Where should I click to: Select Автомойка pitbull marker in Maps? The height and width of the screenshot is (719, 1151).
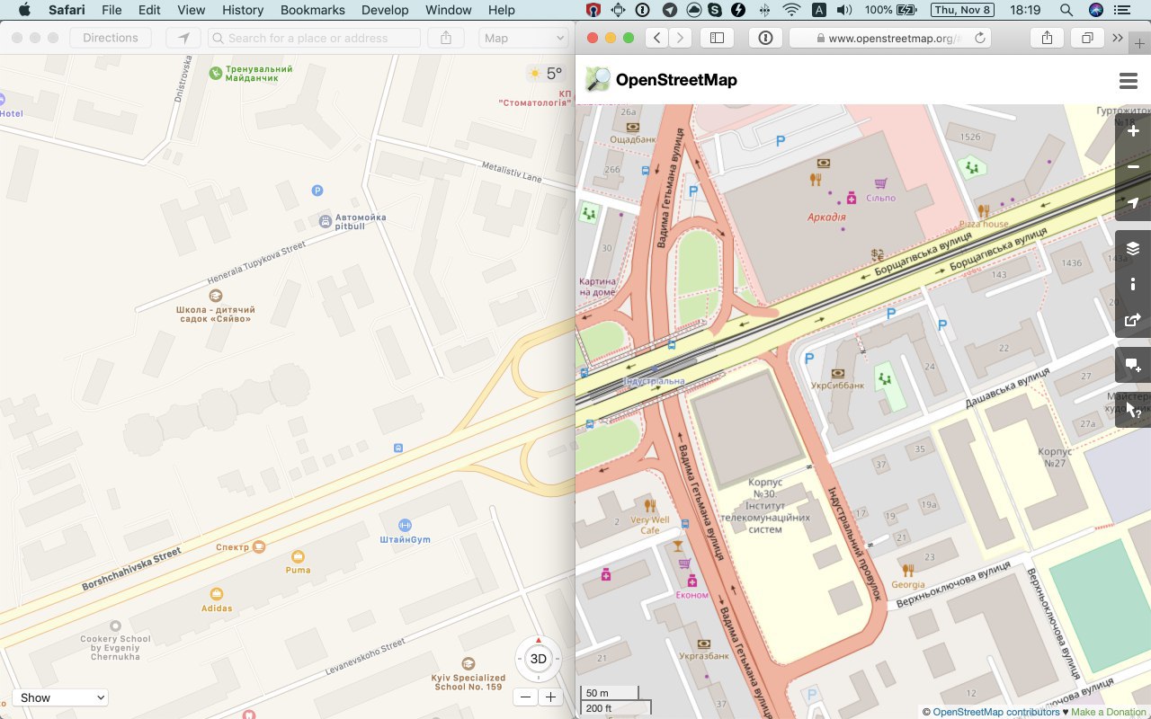point(326,221)
